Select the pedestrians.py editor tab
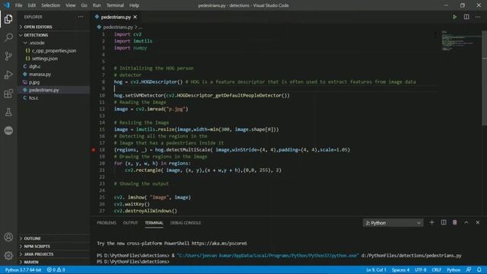The image size is (487, 274). [116, 17]
